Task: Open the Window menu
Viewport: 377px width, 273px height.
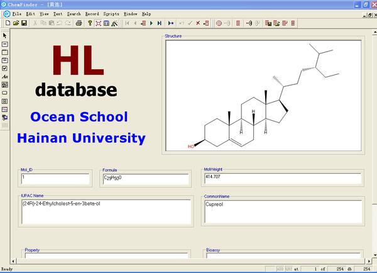Action: pos(131,14)
